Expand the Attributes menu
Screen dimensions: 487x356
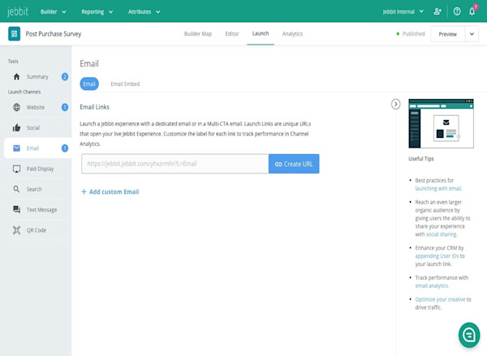click(x=144, y=12)
